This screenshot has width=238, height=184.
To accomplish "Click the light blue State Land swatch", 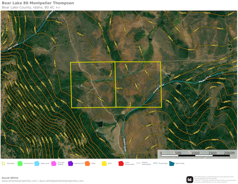I will coord(37,163).
